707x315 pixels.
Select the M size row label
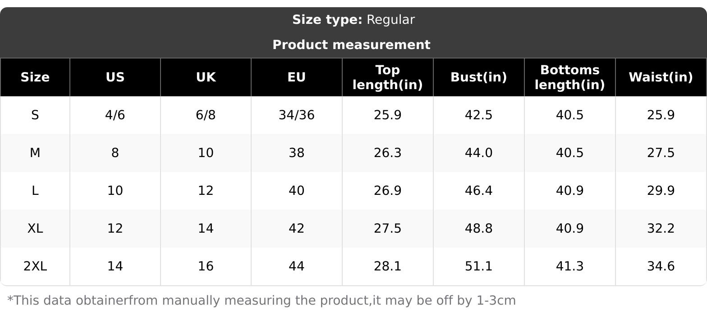35,153
